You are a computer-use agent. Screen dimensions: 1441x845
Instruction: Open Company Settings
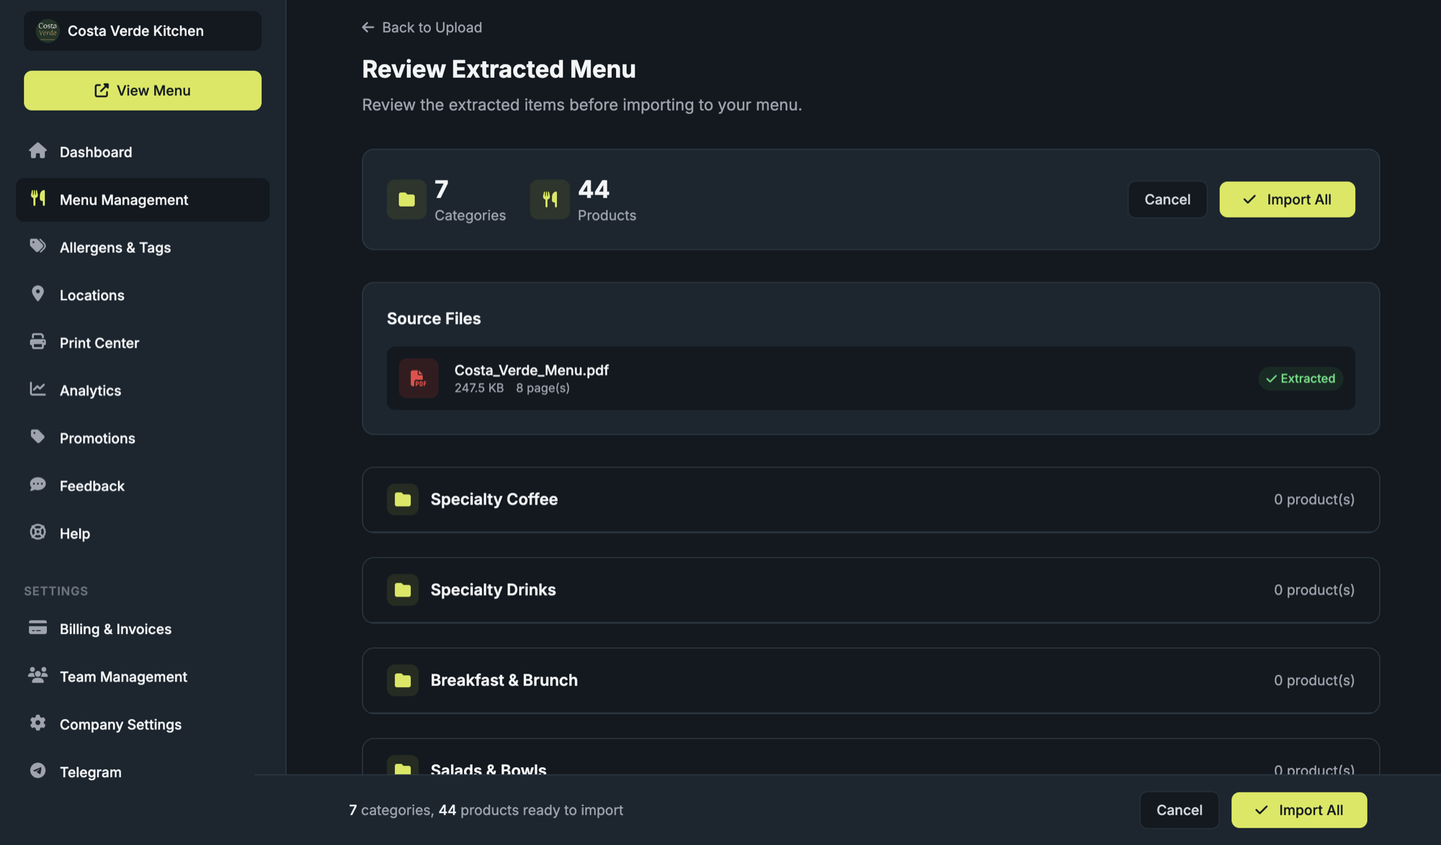[143, 724]
